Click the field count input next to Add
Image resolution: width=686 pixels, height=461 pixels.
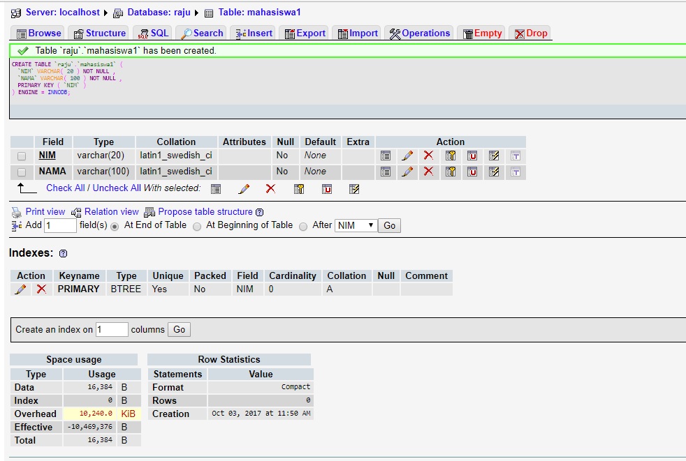[x=60, y=225]
